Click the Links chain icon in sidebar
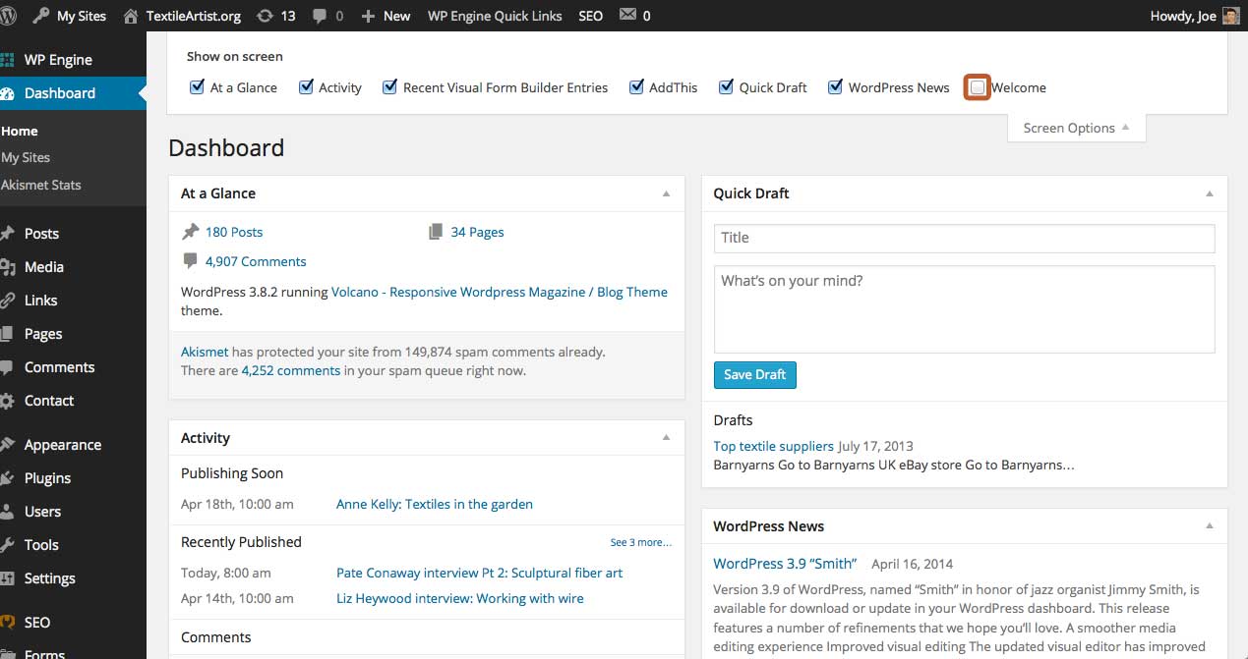 coord(8,301)
